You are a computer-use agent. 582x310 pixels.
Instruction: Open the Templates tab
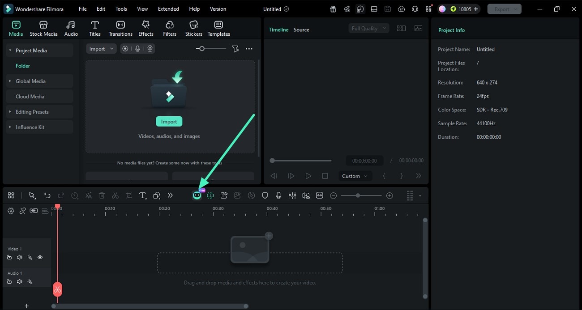pyautogui.click(x=218, y=29)
